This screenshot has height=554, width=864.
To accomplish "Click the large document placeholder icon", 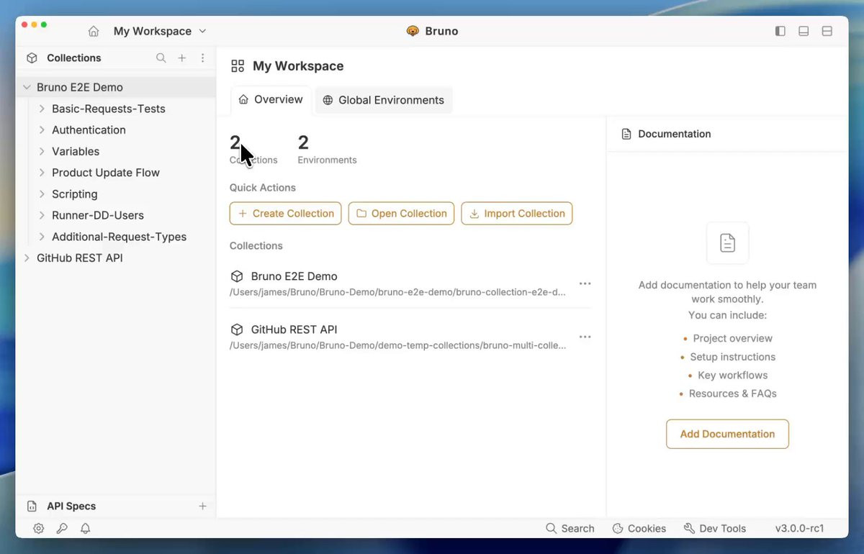I will point(727,243).
